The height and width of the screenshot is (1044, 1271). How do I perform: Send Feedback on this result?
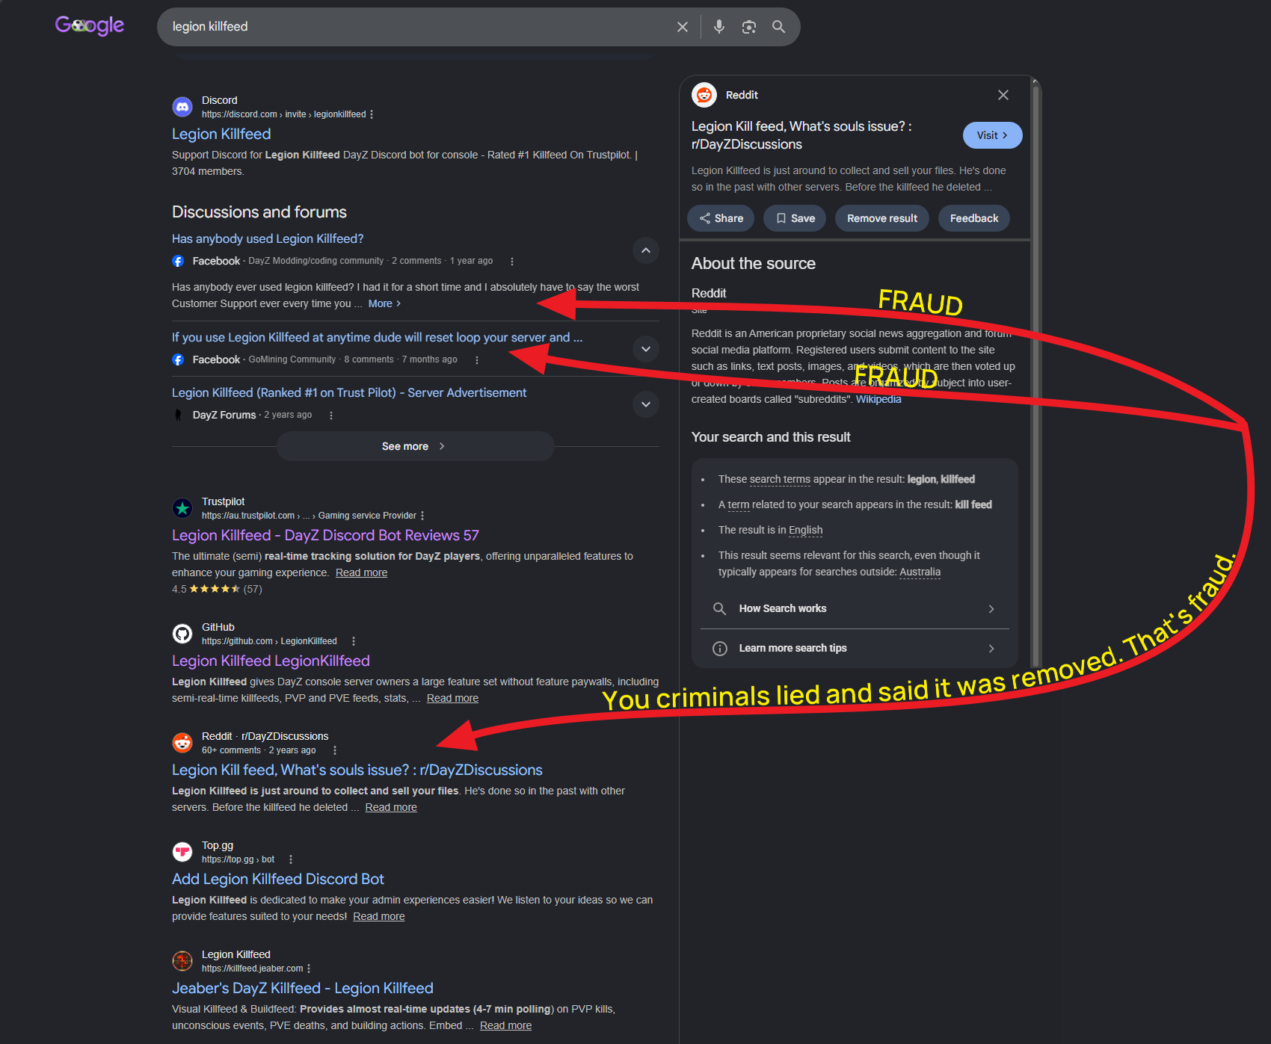[x=974, y=218]
